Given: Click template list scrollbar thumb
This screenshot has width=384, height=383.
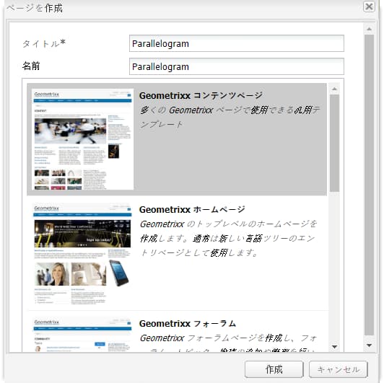Looking at the screenshot, I should pyautogui.click(x=334, y=143).
